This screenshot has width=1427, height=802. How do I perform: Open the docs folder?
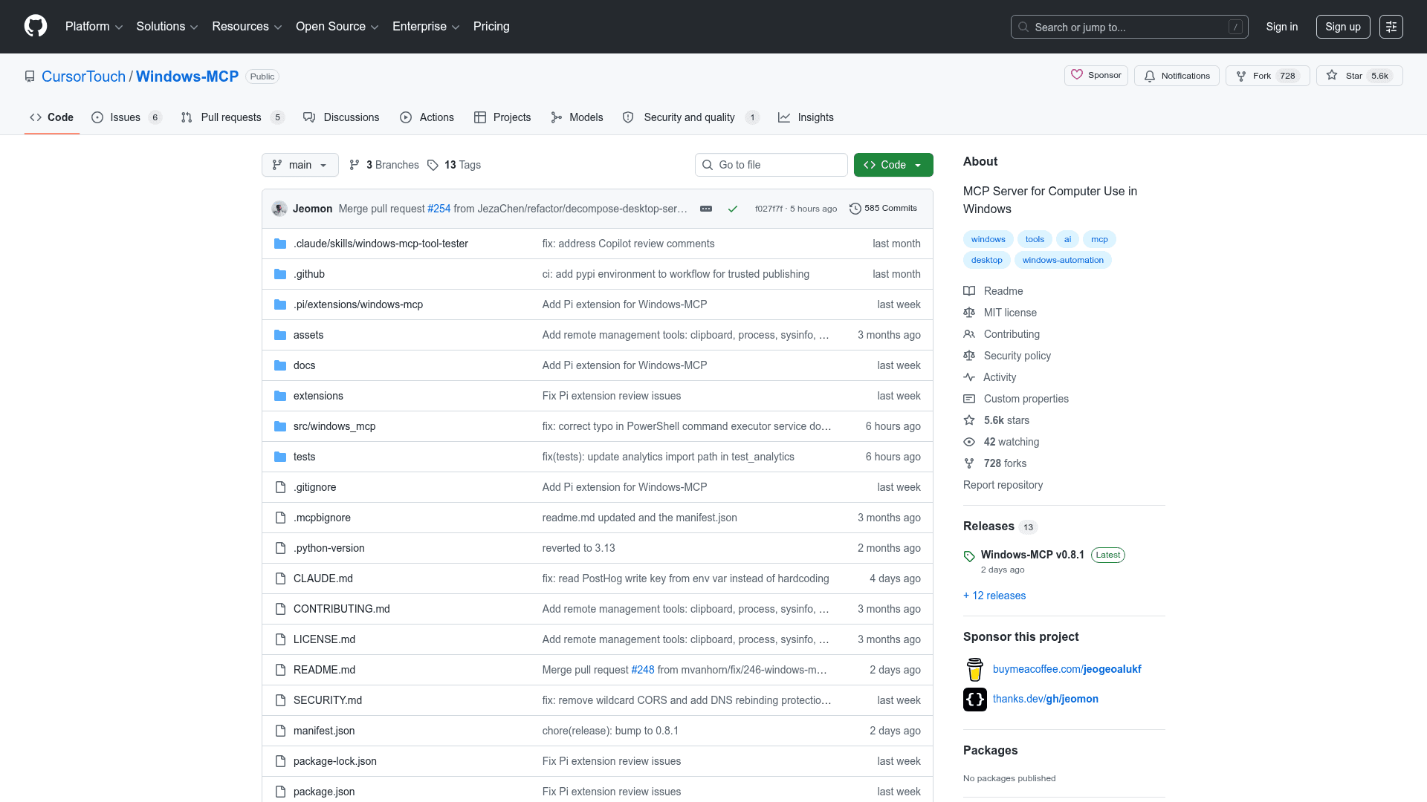305,365
